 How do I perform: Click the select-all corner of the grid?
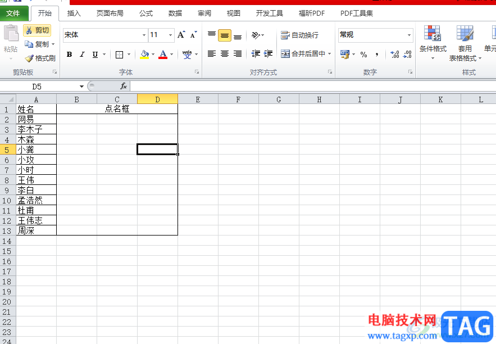click(x=8, y=99)
